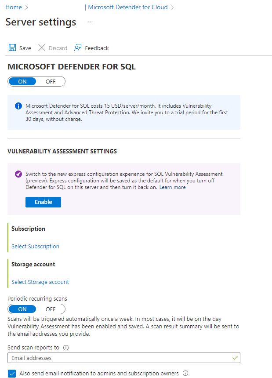Turn OFF Microsoft Defender for SQL
The image size is (272, 378).
click(50, 81)
